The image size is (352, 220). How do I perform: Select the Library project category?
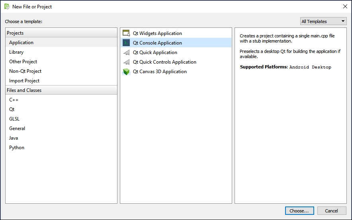coord(61,52)
